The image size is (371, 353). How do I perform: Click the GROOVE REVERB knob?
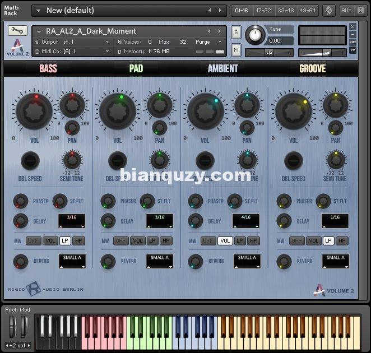tap(284, 262)
